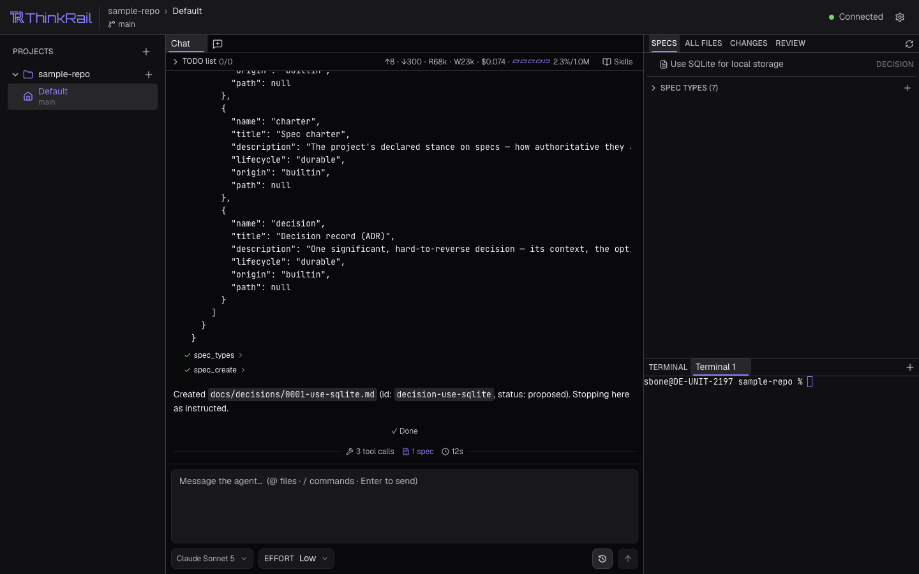The image size is (919, 574).
Task: Click the R68k read tokens value
Action: pyautogui.click(x=437, y=62)
